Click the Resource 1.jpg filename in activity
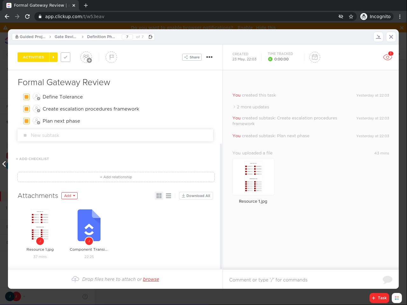 tap(253, 201)
